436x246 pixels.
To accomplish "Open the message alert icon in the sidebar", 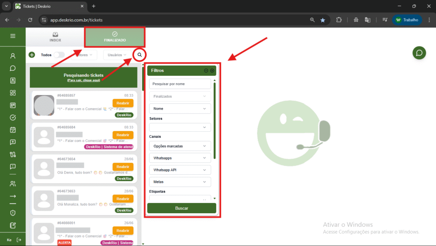I will (13, 166).
